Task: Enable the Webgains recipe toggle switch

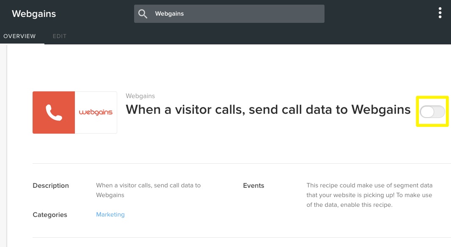Action: [x=432, y=112]
